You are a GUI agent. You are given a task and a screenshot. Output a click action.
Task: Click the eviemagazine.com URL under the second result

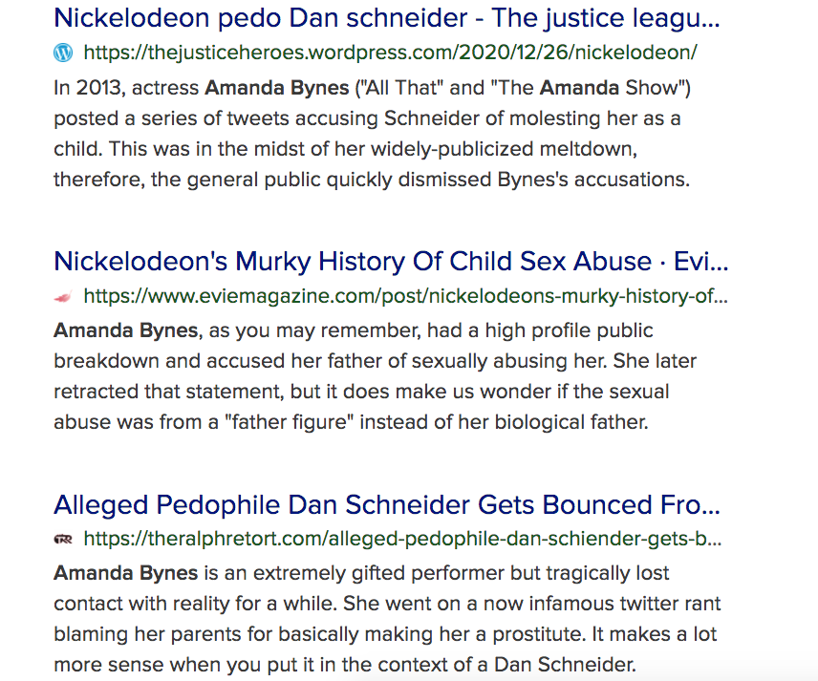401,297
